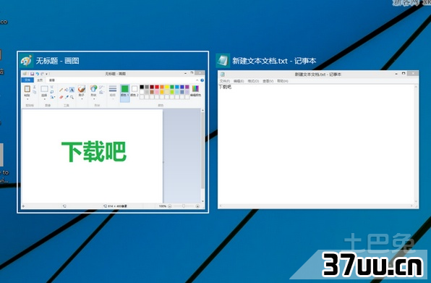The width and height of the screenshot is (431, 283).
Task: Select the Magnifier tool in Paint
Action: tap(72, 97)
